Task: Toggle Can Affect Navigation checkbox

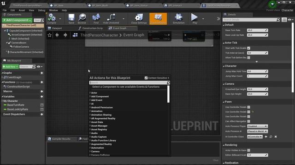Action: click(249, 121)
